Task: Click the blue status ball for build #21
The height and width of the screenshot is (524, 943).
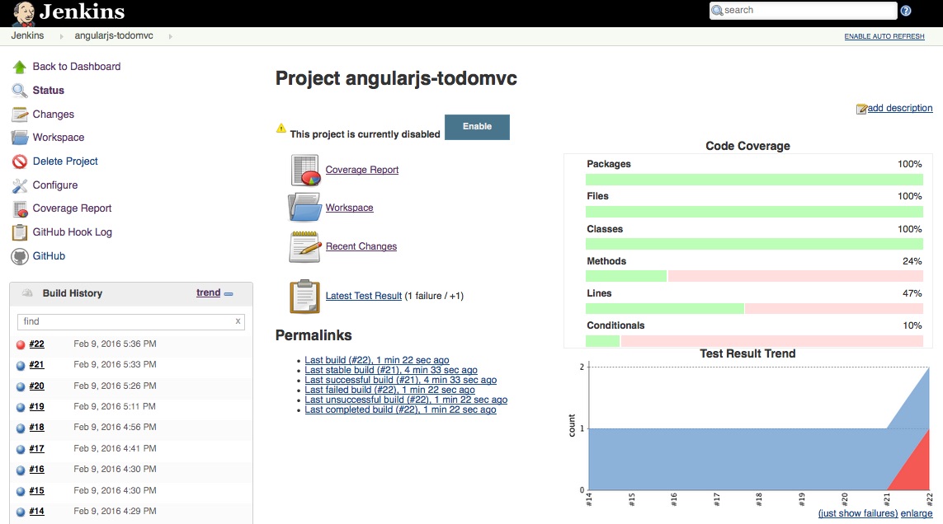Action: click(x=21, y=365)
